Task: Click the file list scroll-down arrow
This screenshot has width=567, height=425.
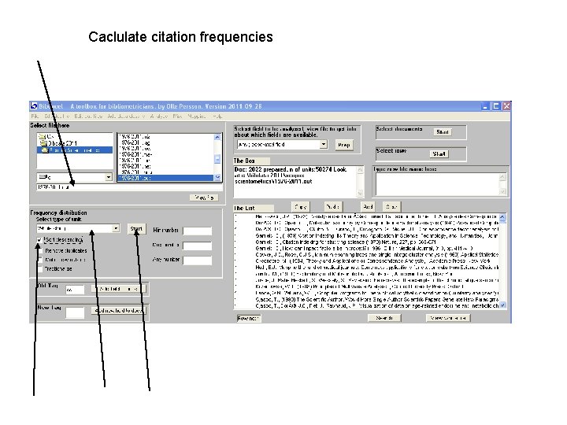Action: (x=217, y=177)
